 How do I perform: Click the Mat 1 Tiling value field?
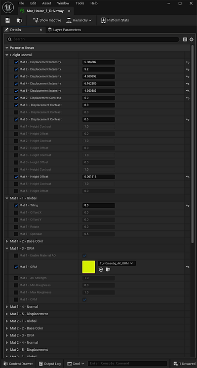pos(99,205)
